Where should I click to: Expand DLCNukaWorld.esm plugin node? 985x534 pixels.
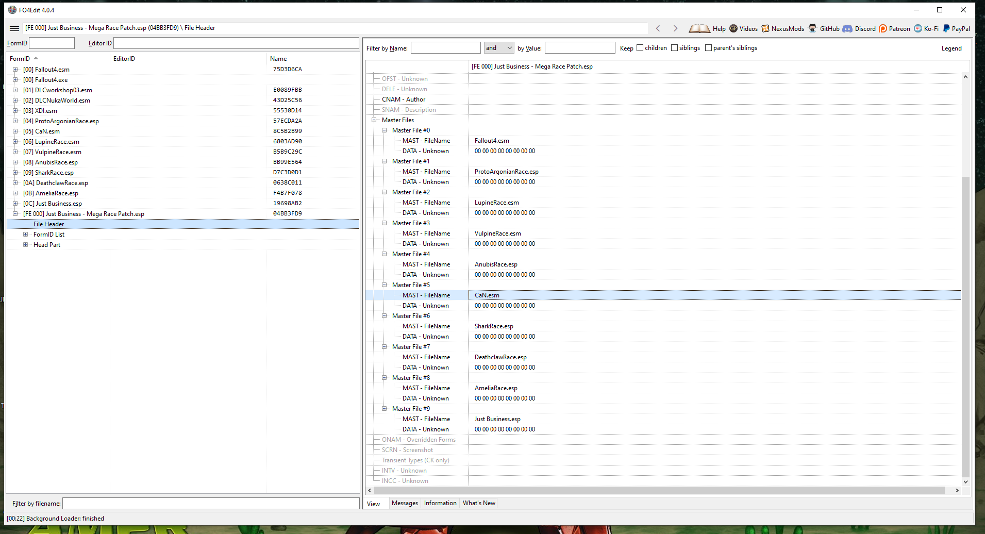pos(15,101)
